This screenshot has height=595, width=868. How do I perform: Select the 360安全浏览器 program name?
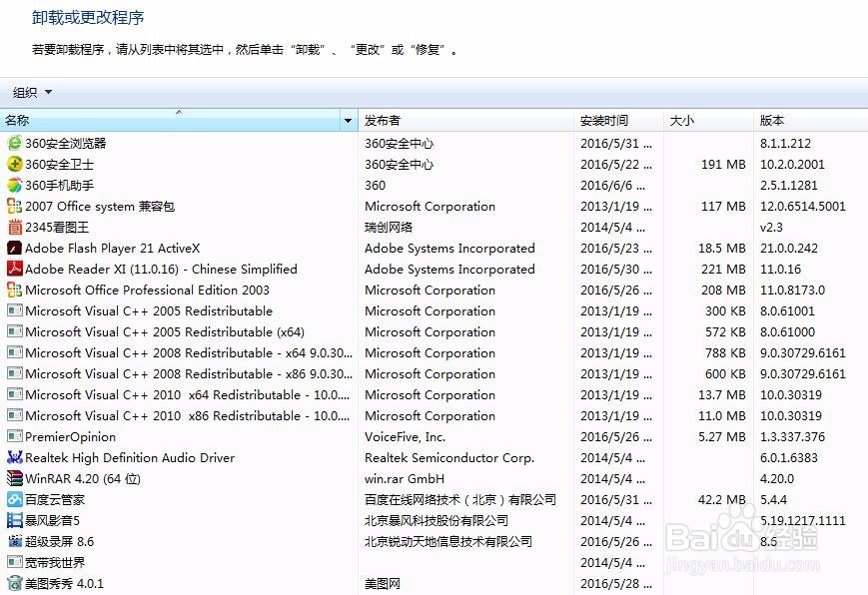pyautogui.click(x=65, y=144)
